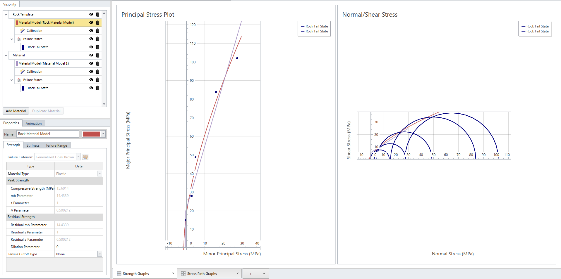Image resolution: width=561 pixels, height=279 pixels.
Task: Click the red color swatch beside the Name field
Action: tap(92, 134)
